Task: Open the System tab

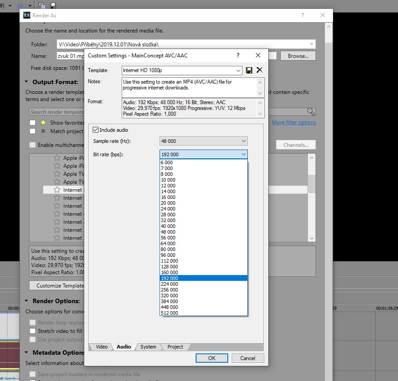Action: pyautogui.click(x=148, y=347)
